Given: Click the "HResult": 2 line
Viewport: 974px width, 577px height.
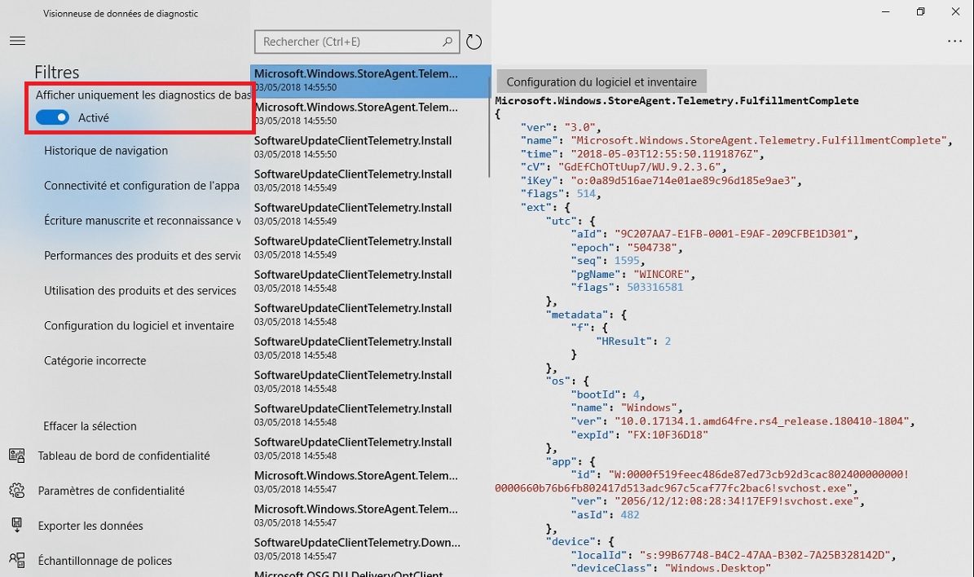Looking at the screenshot, I should point(633,341).
